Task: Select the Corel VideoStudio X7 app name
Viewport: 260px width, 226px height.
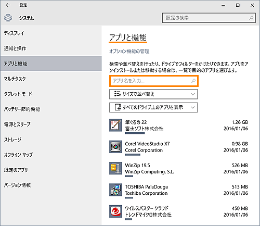Action: tap(147, 144)
